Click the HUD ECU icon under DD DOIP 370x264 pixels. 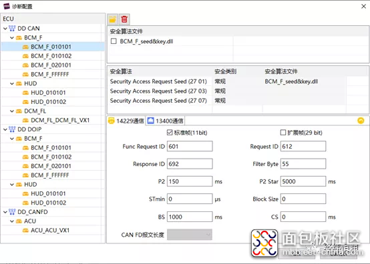tap(19, 185)
